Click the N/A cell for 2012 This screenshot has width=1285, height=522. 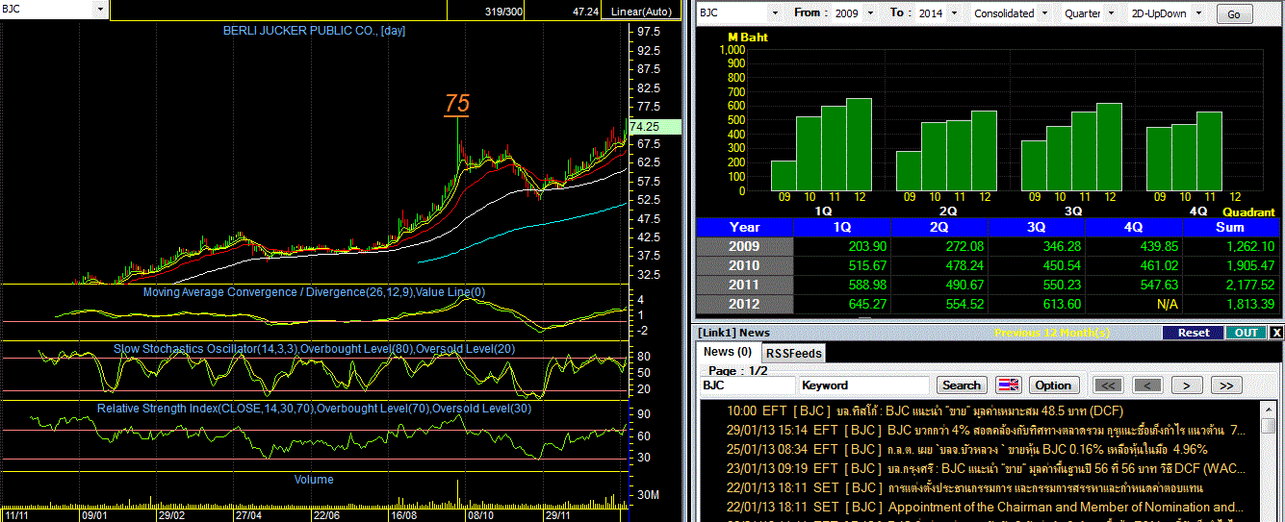click(x=1134, y=305)
